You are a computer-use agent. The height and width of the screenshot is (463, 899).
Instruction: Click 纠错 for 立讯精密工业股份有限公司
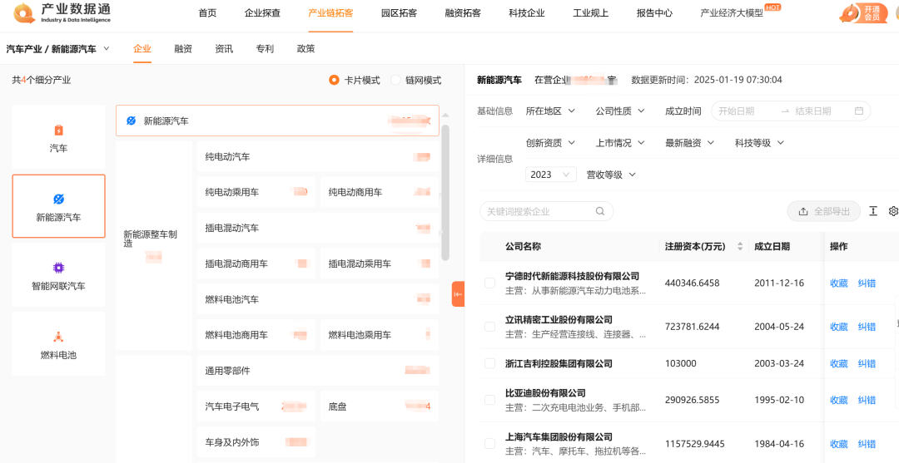(867, 327)
